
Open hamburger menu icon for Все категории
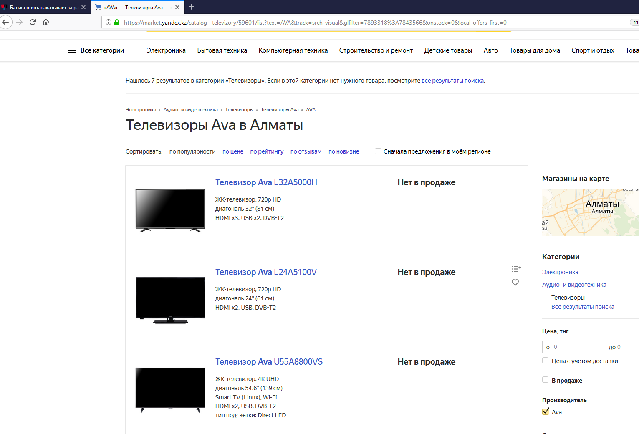72,50
